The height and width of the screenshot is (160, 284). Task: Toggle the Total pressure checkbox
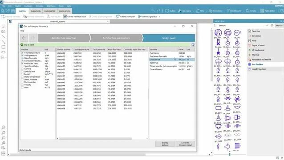22,56
